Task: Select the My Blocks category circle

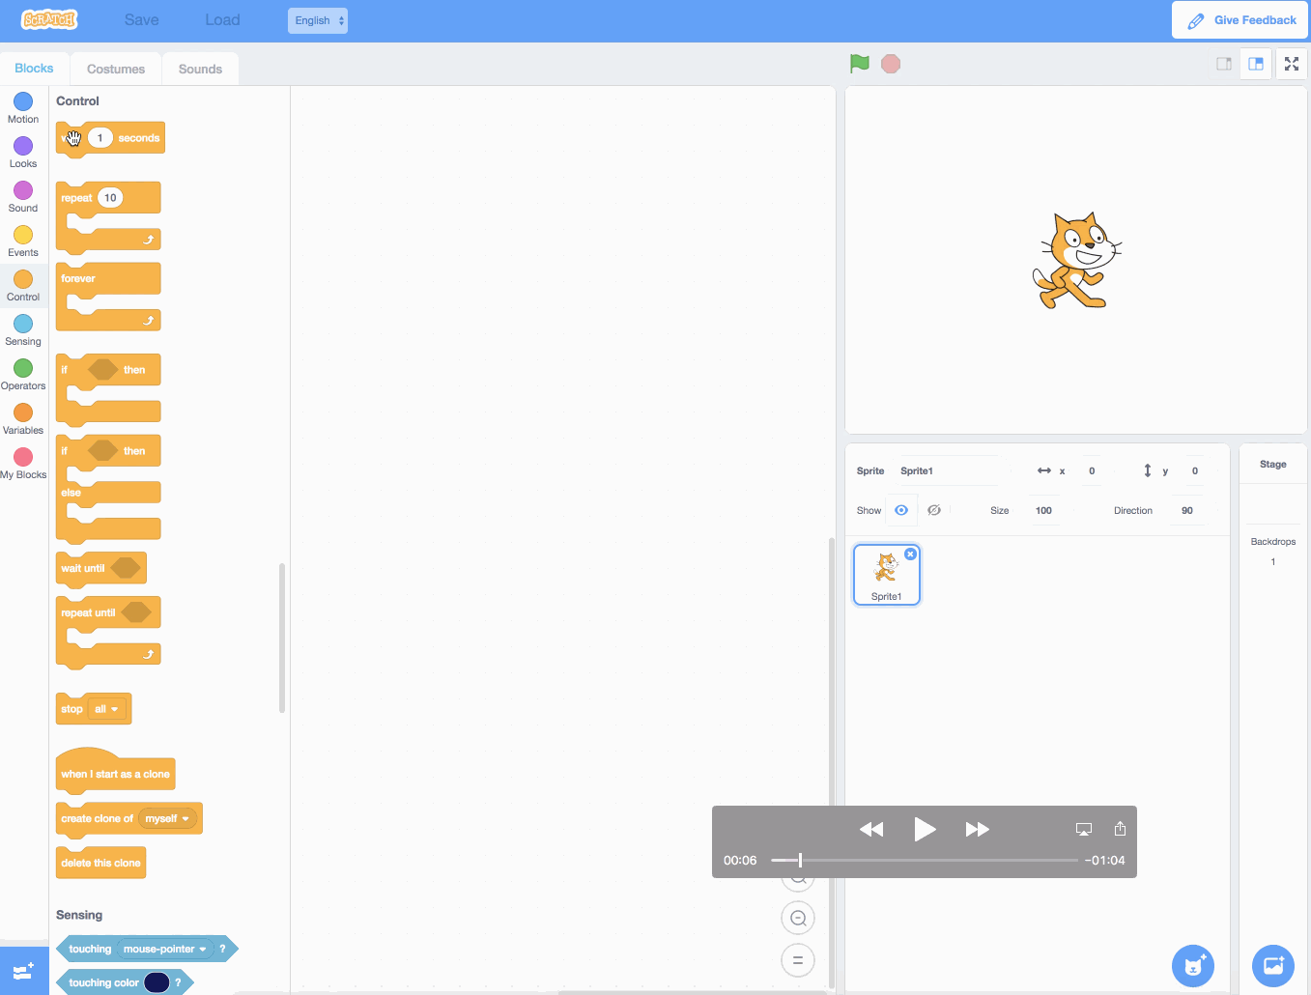Action: click(23, 457)
